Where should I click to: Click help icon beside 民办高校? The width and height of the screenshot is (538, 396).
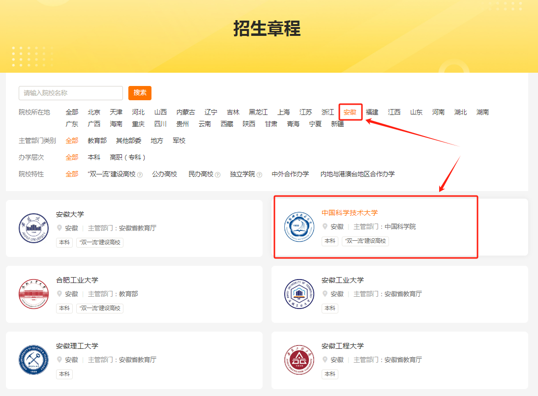(x=217, y=175)
